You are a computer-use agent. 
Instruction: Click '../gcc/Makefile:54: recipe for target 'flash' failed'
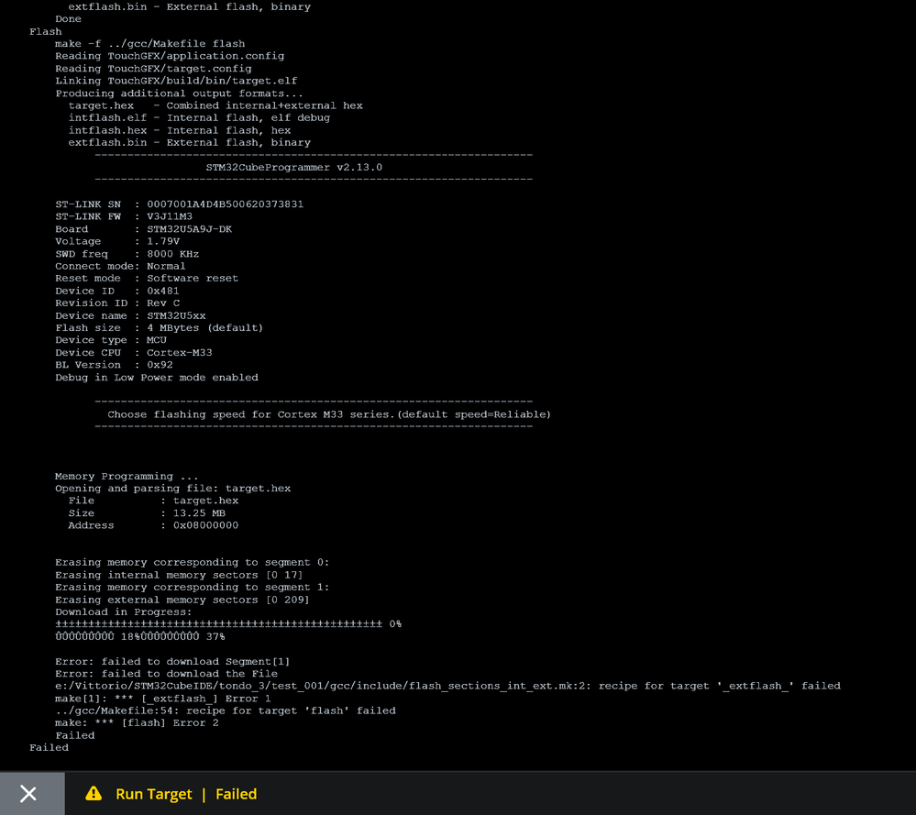(x=226, y=711)
